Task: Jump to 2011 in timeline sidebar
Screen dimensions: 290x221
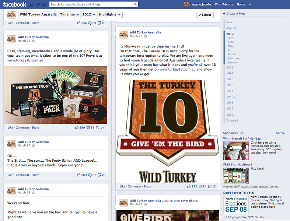Action: 230,67
